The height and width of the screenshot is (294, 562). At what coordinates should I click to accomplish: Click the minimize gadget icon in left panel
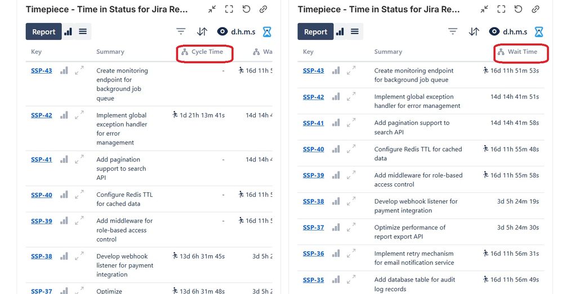pyautogui.click(x=212, y=10)
